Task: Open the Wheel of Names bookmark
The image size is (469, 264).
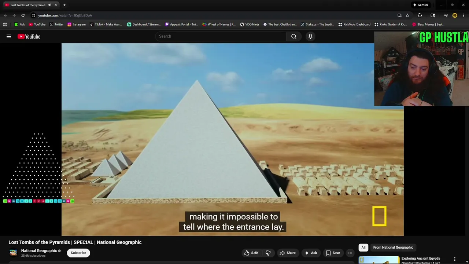Action: coord(219,25)
